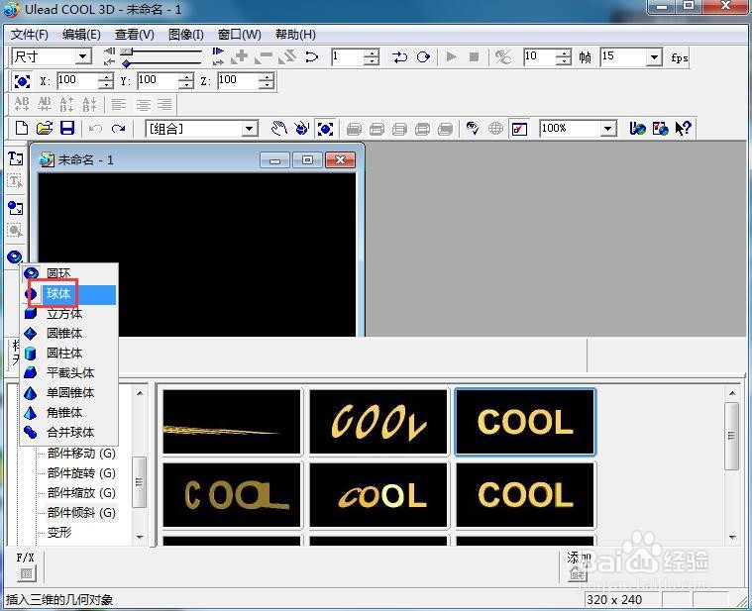
Task: Click the add key frame plus icon
Action: tap(240, 57)
